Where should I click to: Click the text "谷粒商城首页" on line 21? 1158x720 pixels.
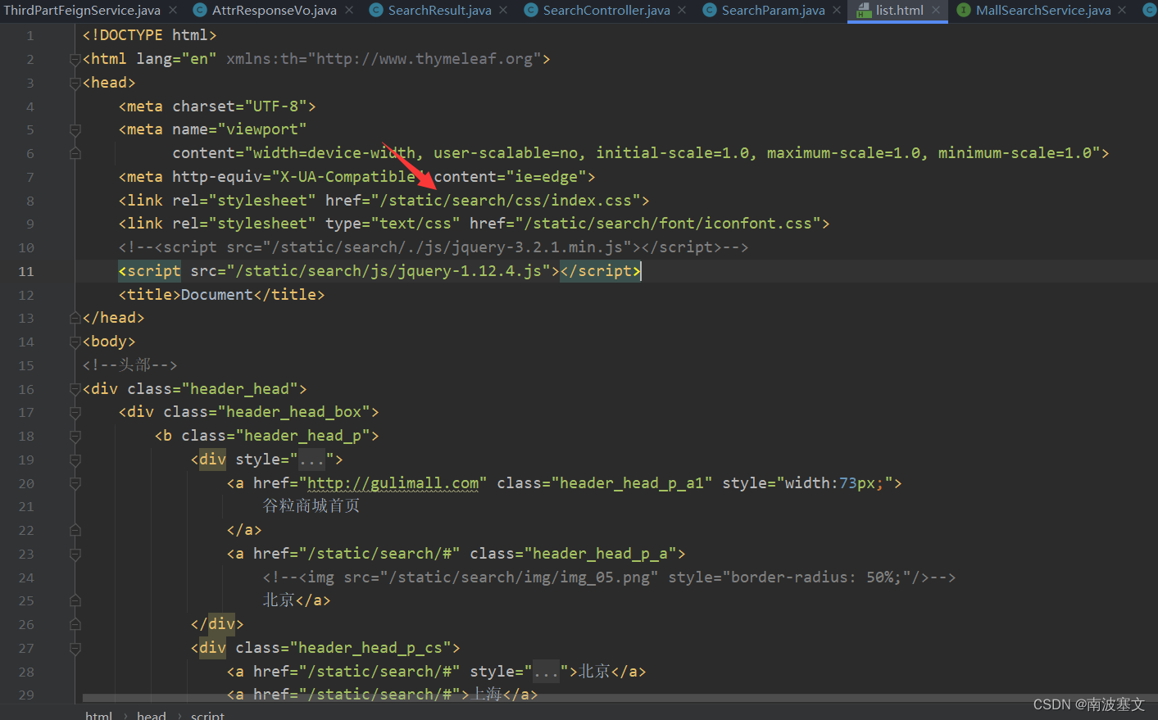point(311,506)
